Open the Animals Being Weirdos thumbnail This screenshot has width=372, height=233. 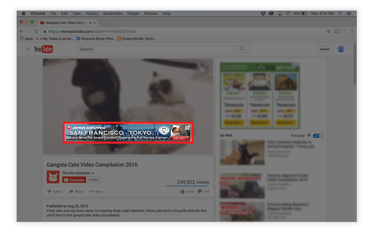pos(242,213)
